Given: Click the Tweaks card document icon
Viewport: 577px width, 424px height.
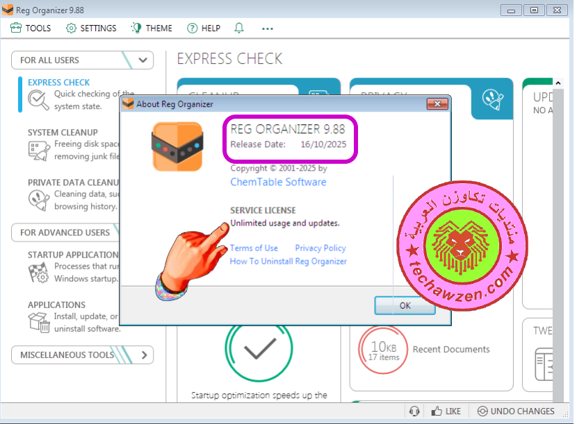Looking at the screenshot, I should (544, 364).
